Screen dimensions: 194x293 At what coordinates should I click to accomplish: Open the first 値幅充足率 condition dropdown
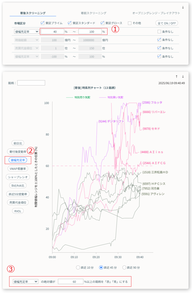27,32
